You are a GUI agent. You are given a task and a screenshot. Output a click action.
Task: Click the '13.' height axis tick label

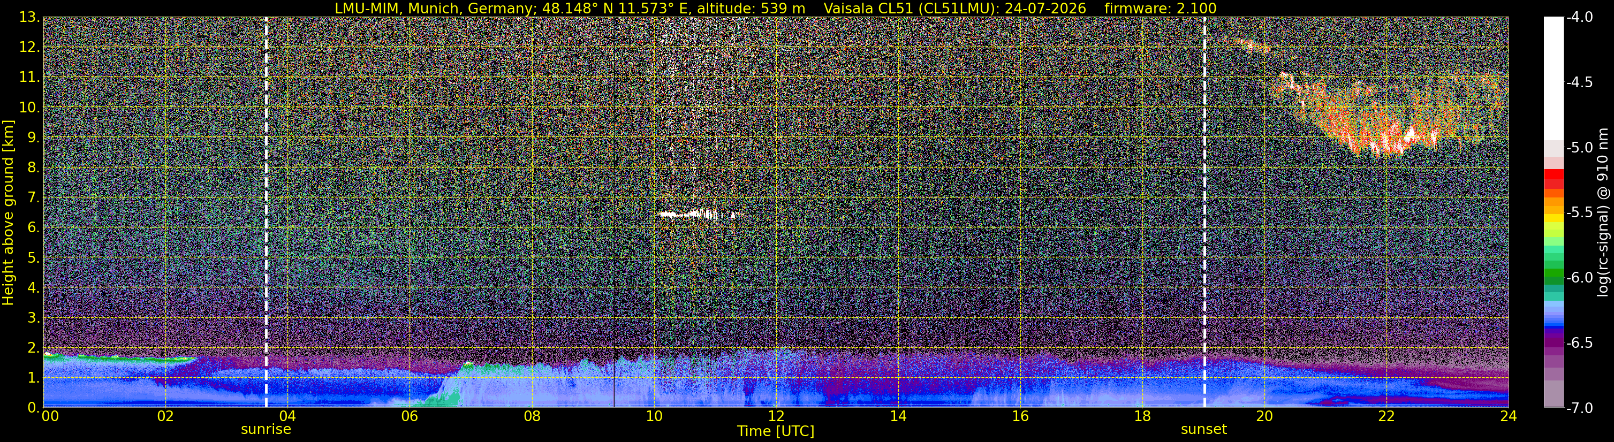pyautogui.click(x=29, y=18)
